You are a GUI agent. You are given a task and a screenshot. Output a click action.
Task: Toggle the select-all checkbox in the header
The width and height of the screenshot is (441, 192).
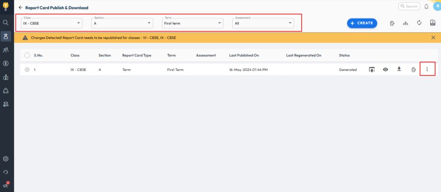[x=27, y=55]
